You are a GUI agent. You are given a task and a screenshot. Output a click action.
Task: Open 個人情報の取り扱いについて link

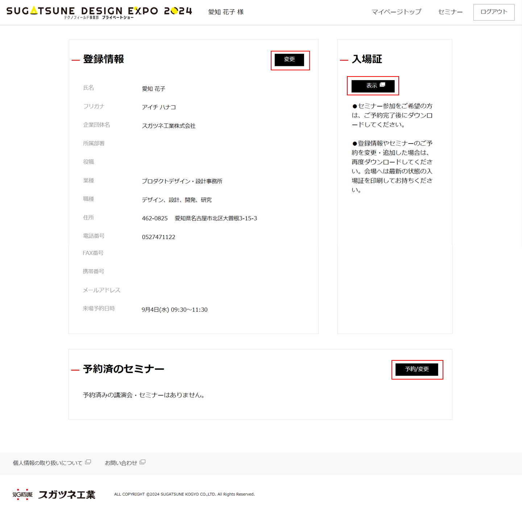(47, 463)
